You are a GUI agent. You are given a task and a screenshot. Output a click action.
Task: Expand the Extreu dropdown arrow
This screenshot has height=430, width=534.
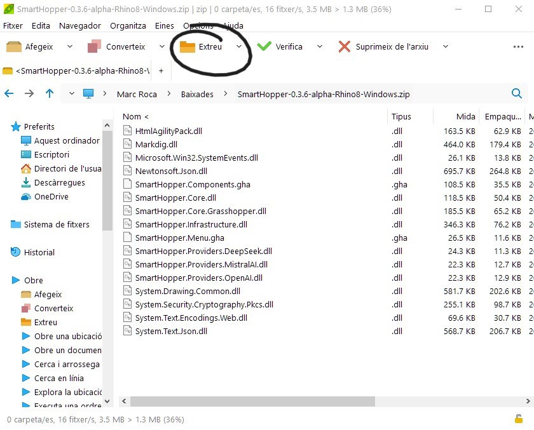coord(239,46)
